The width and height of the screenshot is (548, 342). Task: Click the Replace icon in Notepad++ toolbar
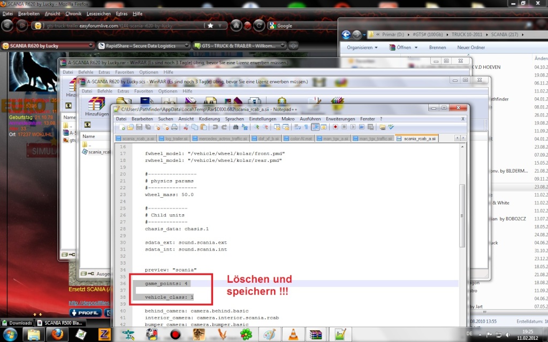coord(244,127)
